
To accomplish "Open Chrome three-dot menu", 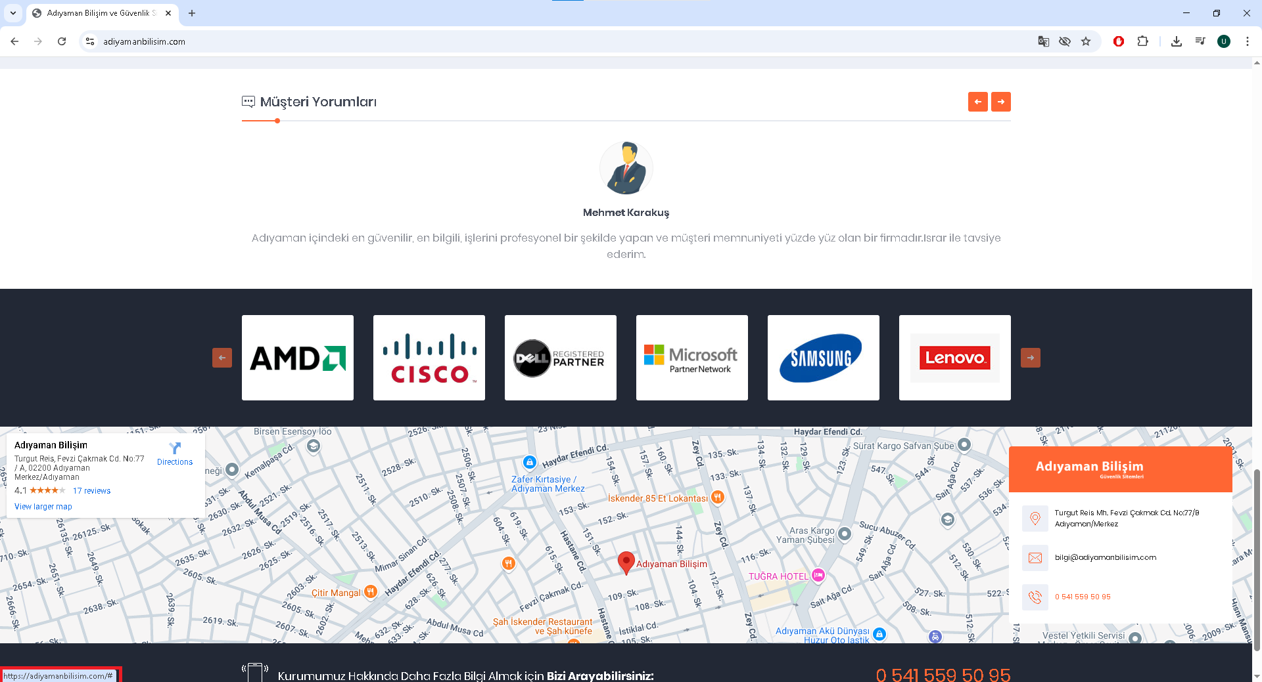I will (x=1248, y=41).
